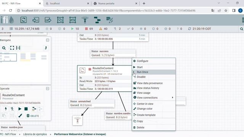Select the nombre.jose connection label
This screenshot has height=137, width=244.
click(23, 128)
